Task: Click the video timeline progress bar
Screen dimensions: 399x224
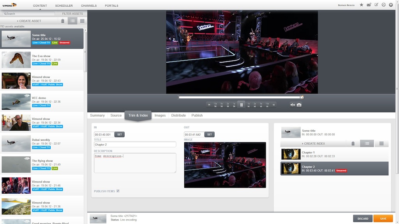Action: pos(240,97)
